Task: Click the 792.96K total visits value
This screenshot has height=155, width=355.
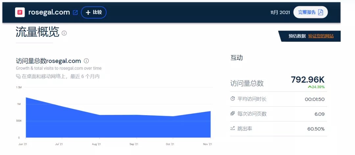Action: pyautogui.click(x=308, y=80)
